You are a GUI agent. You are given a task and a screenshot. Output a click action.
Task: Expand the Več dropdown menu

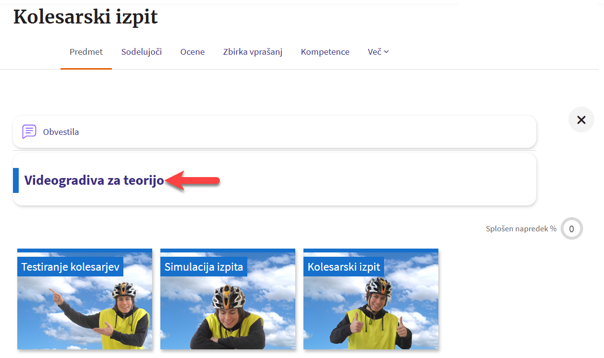[378, 52]
